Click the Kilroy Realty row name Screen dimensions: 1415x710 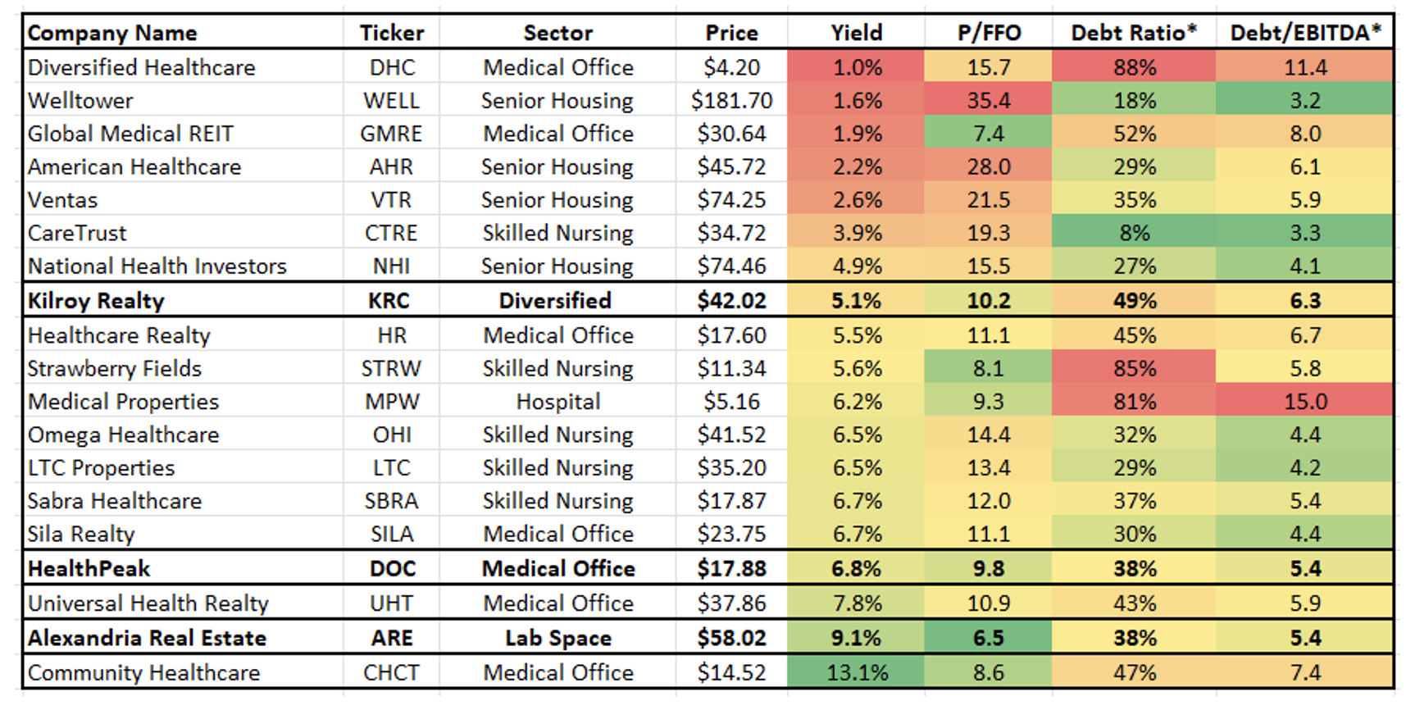[x=96, y=301]
